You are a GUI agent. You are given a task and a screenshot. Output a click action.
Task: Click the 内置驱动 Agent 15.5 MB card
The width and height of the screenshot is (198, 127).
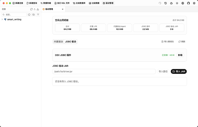coord(120,28)
